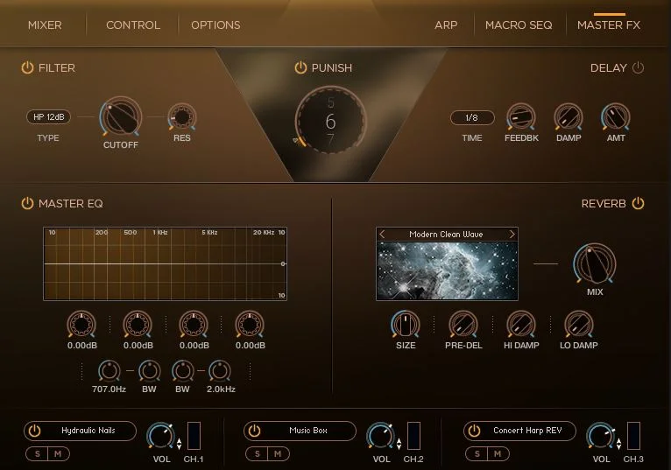Click the reverb Hi Damp knob

coord(521,324)
